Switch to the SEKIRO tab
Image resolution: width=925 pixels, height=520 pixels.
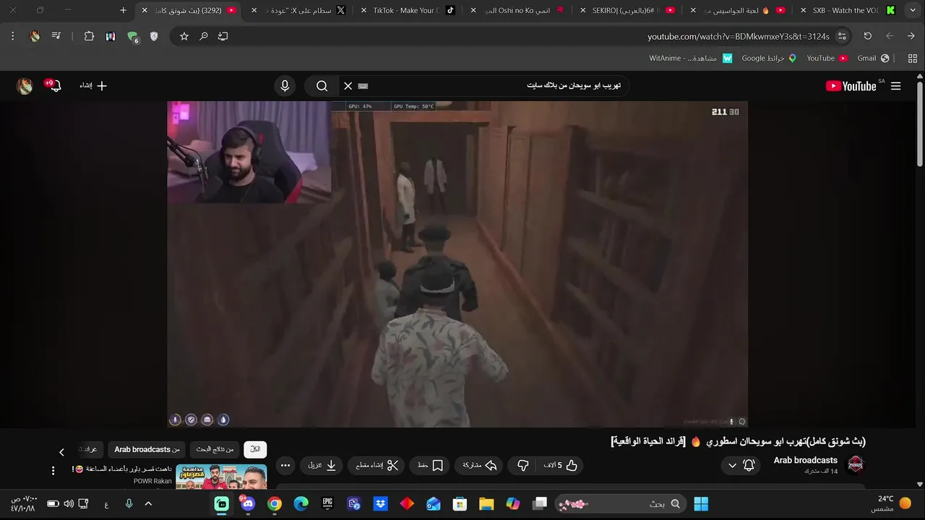(x=627, y=10)
